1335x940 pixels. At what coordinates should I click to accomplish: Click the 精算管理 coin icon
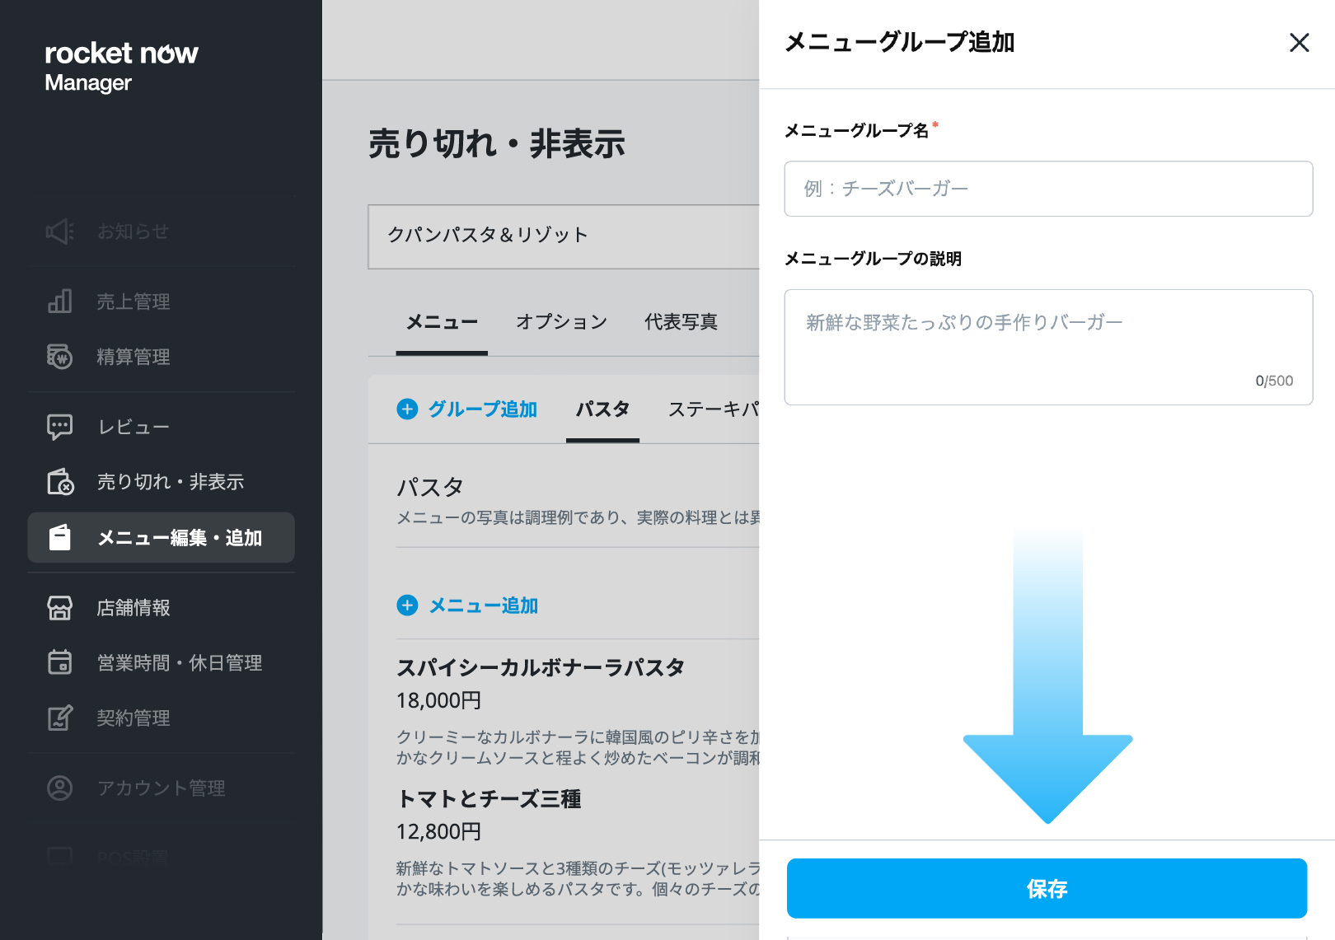tap(60, 357)
